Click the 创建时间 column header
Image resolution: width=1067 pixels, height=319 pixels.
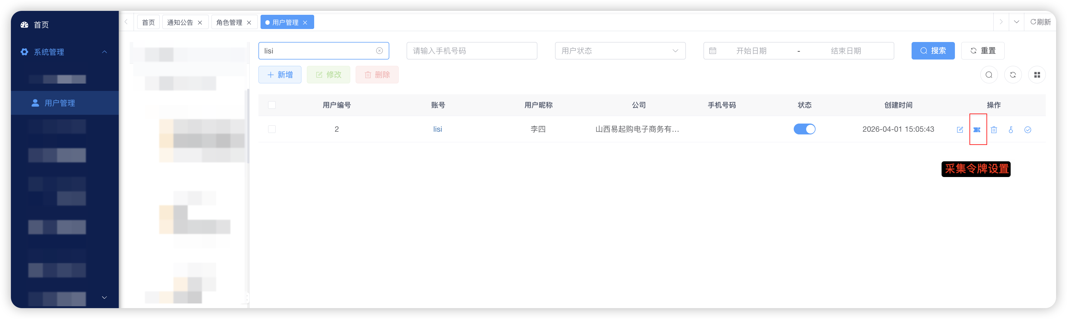[898, 105]
